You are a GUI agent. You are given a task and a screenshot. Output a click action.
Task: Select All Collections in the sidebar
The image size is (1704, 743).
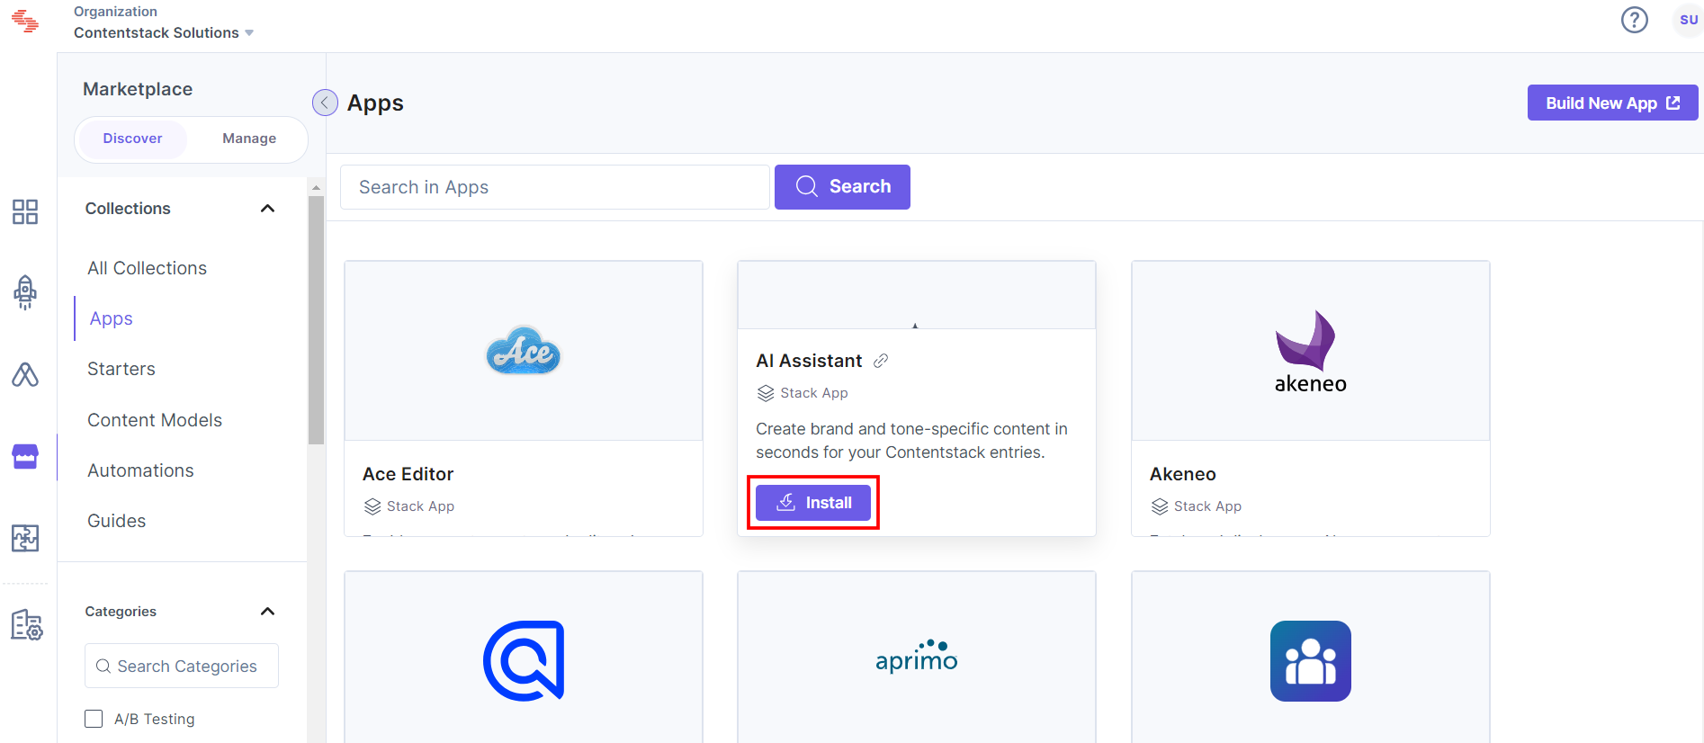tap(147, 268)
